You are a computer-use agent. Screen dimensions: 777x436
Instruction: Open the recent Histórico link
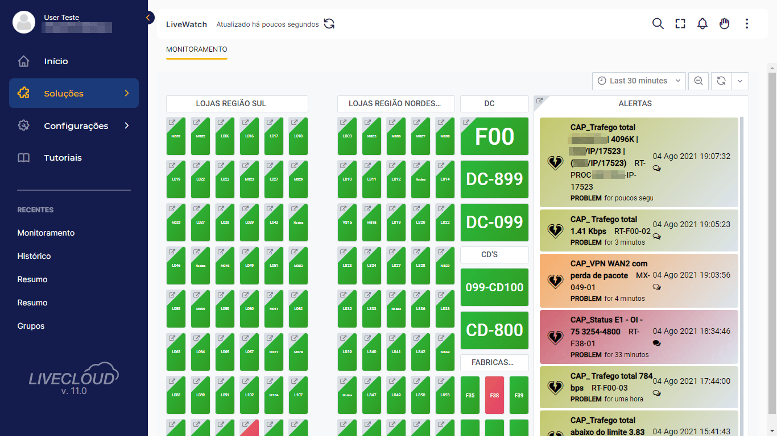pyautogui.click(x=34, y=256)
